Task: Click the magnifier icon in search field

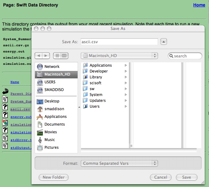Action: pos(171,56)
